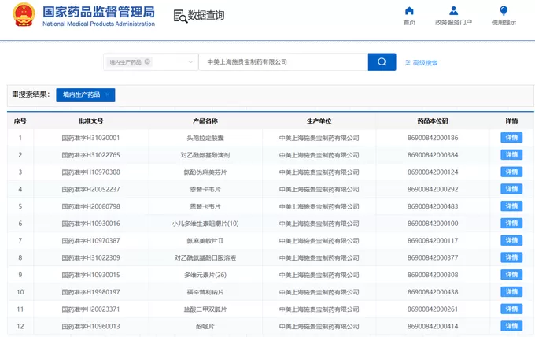Open 高级搜索 advanced search link
Screen dimensions: 535x337
click(x=422, y=62)
